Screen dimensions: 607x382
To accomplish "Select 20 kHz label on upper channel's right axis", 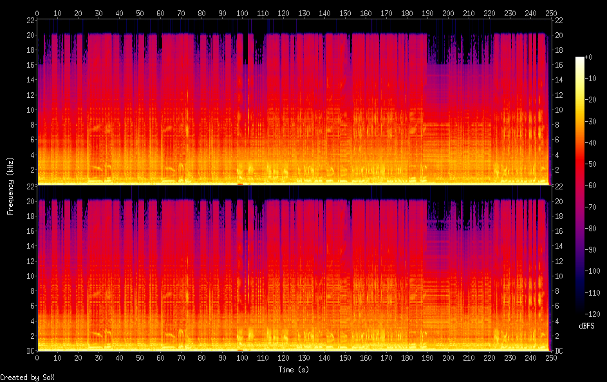I will [558, 35].
